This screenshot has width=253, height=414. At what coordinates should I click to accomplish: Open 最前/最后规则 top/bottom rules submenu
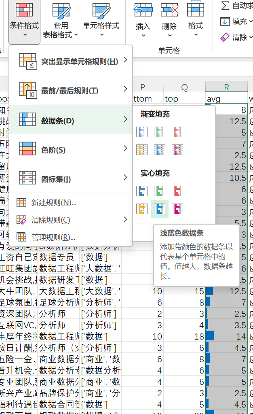tap(71, 90)
